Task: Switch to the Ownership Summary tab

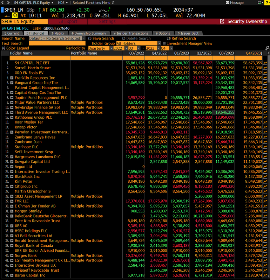Action: (89, 33)
